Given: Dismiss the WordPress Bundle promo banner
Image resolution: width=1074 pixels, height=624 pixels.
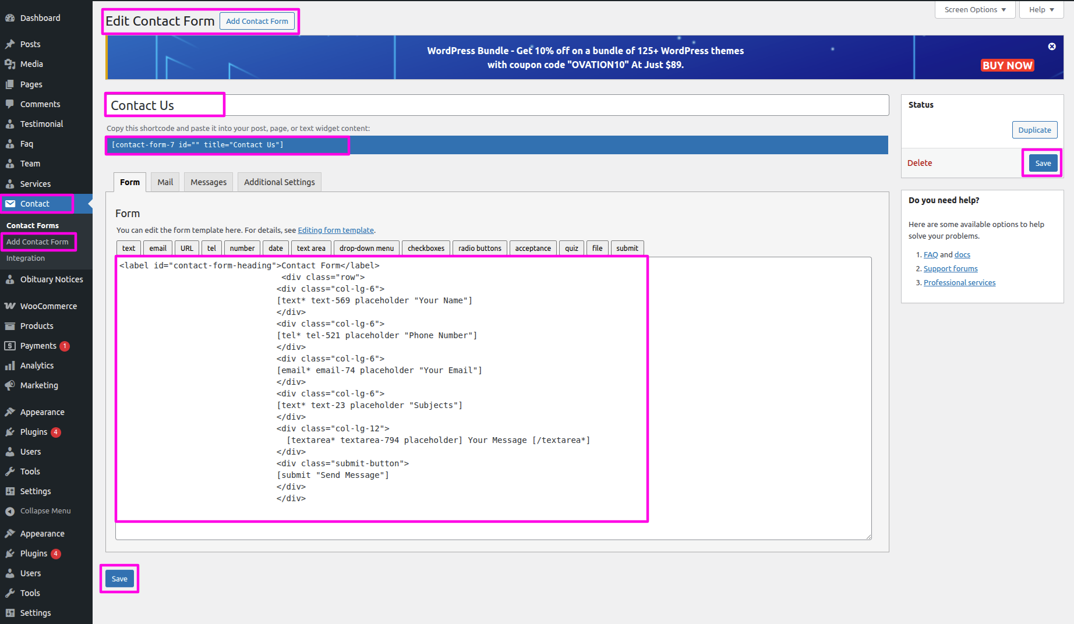Looking at the screenshot, I should coord(1052,47).
